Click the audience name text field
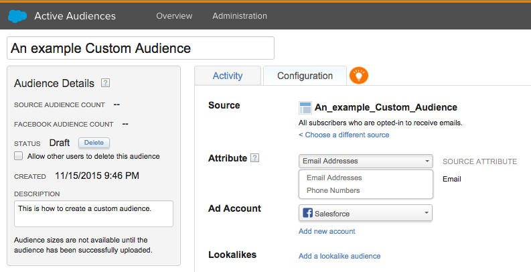531x272 pixels. pyautogui.click(x=141, y=48)
